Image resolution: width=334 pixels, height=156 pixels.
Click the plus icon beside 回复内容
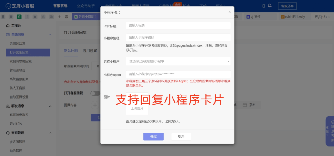[95, 105]
